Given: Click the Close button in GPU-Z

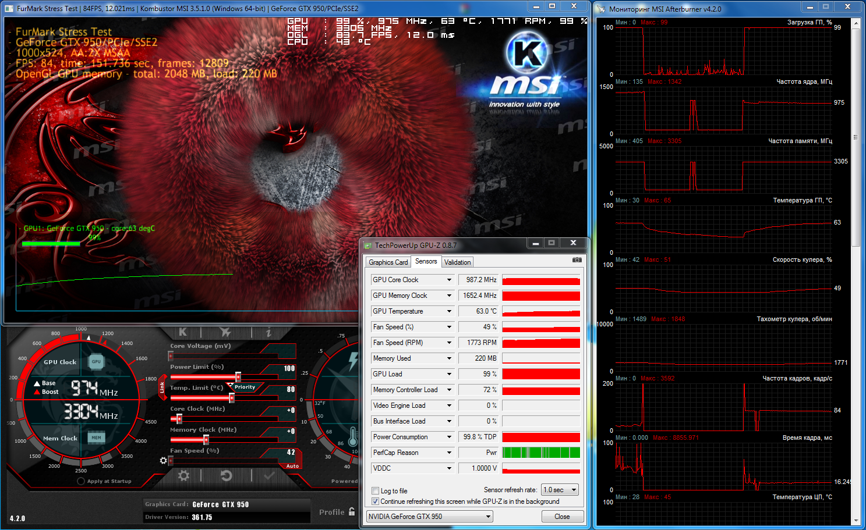Looking at the screenshot, I should pyautogui.click(x=562, y=517).
